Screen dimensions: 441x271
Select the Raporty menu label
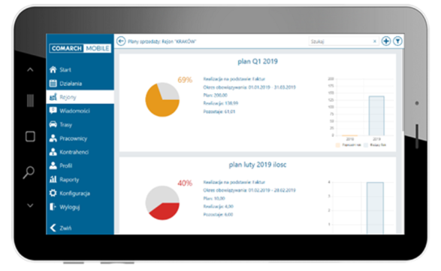pos(69,180)
